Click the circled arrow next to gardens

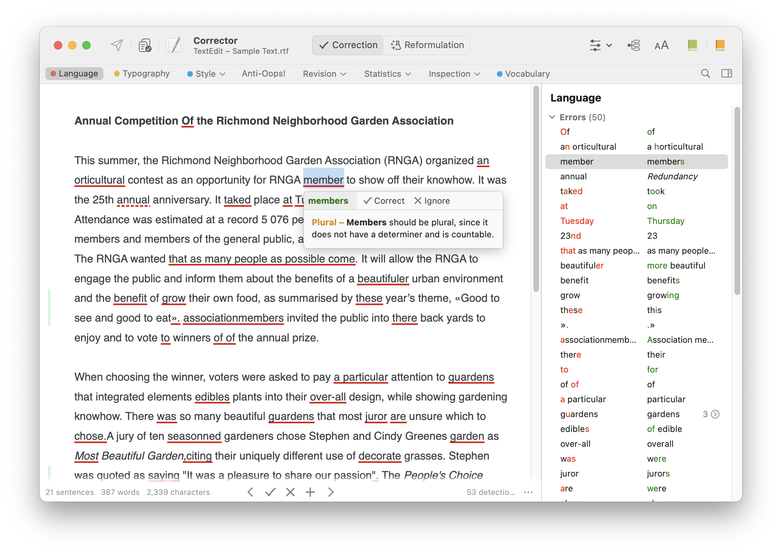coord(715,414)
